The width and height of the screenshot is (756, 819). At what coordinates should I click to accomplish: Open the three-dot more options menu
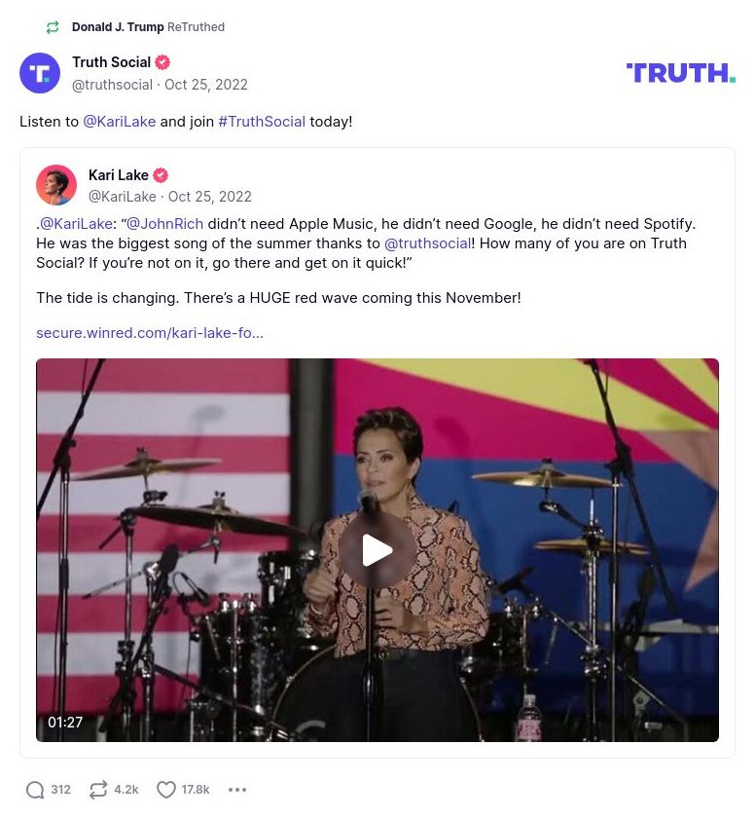click(x=237, y=790)
